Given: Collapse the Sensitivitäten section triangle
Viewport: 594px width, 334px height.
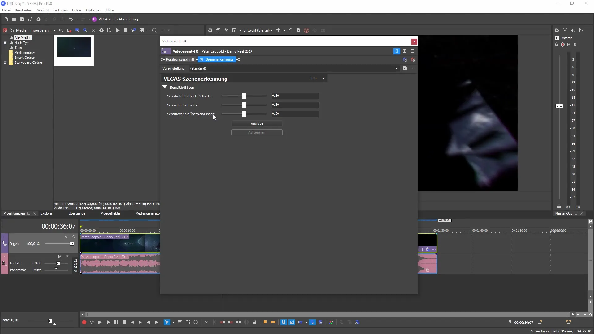Looking at the screenshot, I should (x=165, y=87).
